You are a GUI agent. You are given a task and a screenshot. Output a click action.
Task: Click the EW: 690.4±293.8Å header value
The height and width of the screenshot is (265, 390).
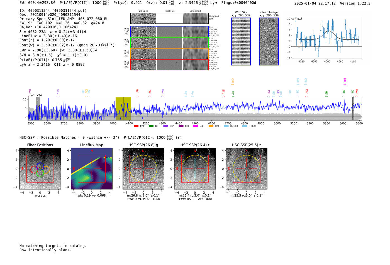[37, 3]
